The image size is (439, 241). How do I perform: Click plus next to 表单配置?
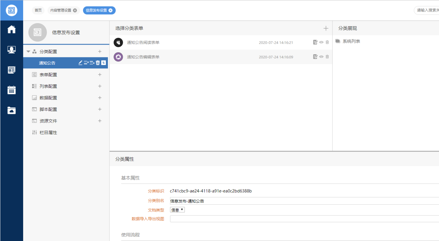coord(100,75)
